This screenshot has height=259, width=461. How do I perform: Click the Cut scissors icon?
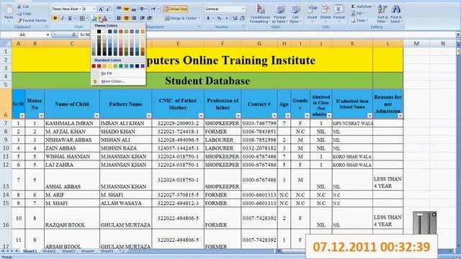click(19, 6)
